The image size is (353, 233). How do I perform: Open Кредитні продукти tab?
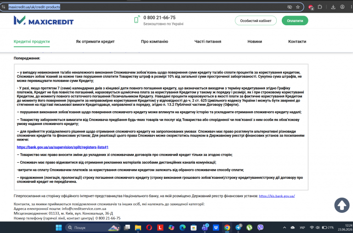tap(32, 41)
